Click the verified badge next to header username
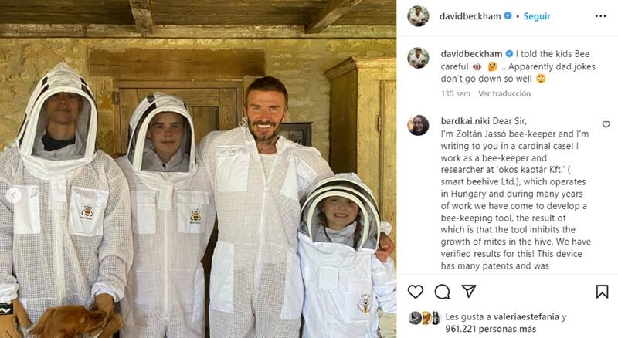 pyautogui.click(x=508, y=15)
